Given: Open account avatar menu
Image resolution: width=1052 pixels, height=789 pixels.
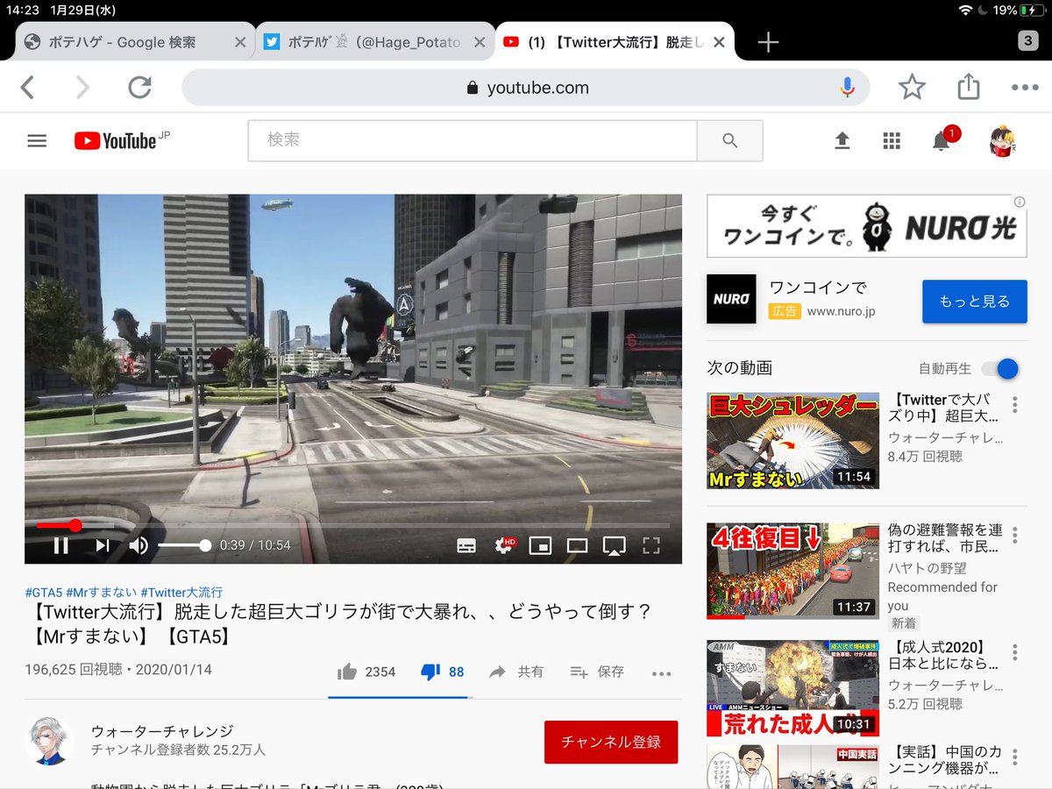Looking at the screenshot, I should pos(1002,140).
